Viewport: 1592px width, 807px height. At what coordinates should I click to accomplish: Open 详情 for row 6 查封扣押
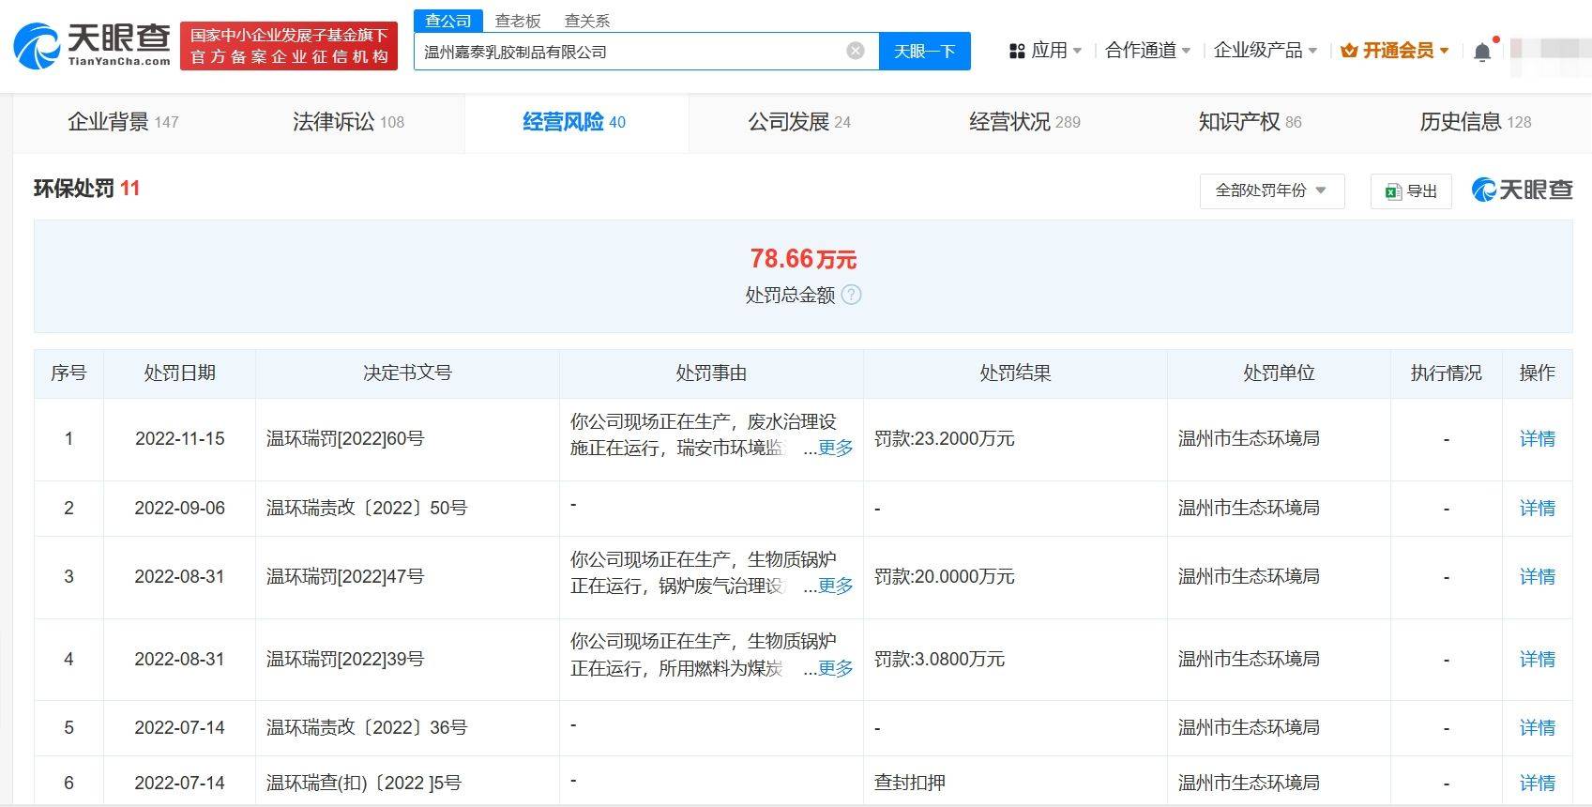(1537, 783)
